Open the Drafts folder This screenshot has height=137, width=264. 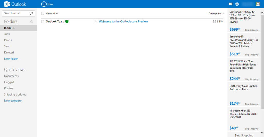coord(8,40)
